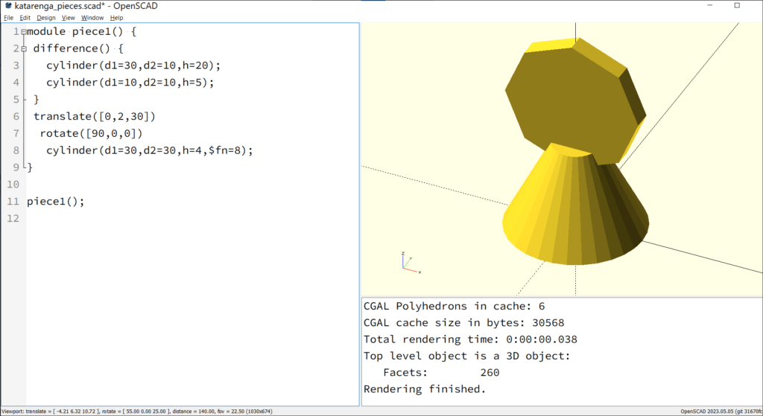Click the octagonal disc in 3D view
The width and height of the screenshot is (763, 416).
[574, 101]
